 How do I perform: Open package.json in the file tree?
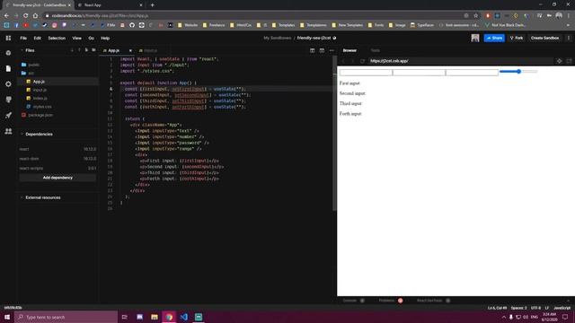click(40, 115)
